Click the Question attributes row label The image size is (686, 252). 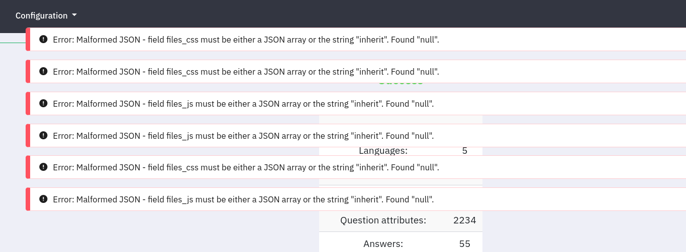tap(383, 220)
